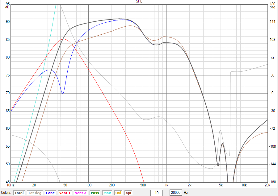Select the Max color button
The image size is (278, 196).
click(x=107, y=193)
